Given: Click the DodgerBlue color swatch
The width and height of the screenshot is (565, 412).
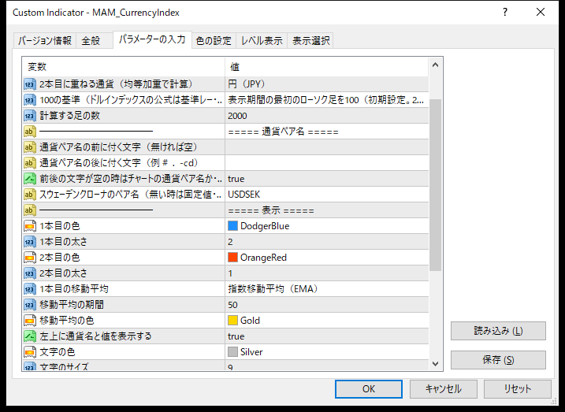Looking at the screenshot, I should tap(232, 226).
